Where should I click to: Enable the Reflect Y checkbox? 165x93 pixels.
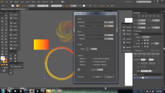[x=78, y=62]
